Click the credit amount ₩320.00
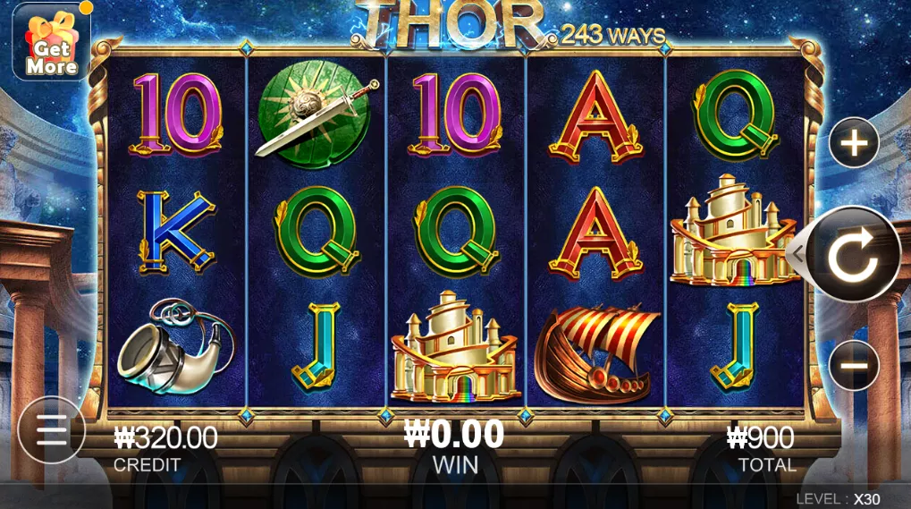 165,437
